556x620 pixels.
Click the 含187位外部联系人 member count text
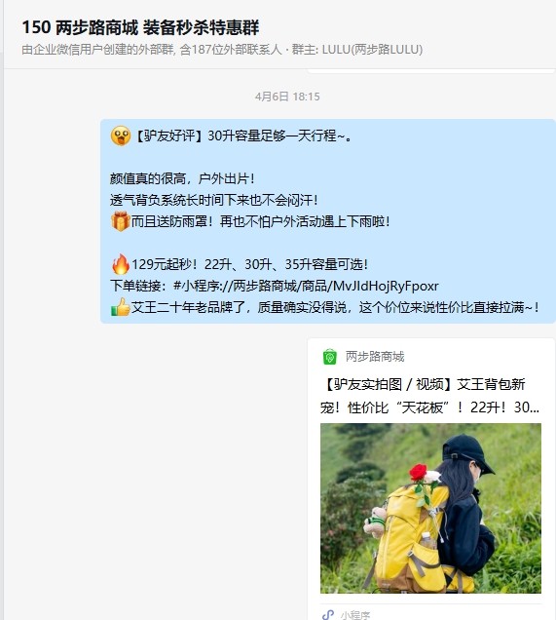pos(231,50)
